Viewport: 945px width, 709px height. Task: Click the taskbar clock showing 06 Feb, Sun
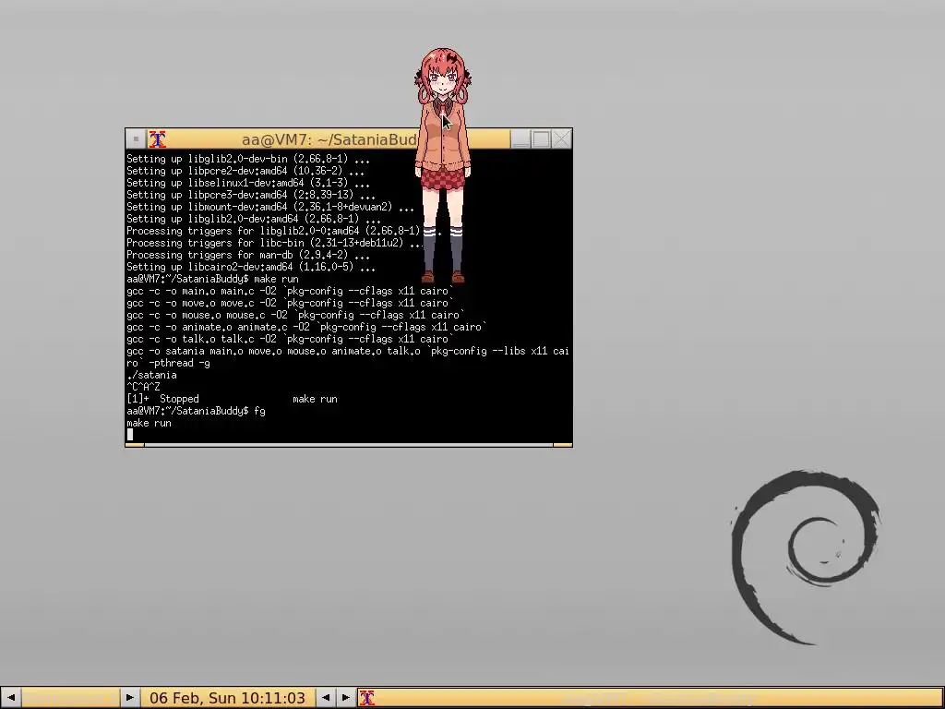pos(227,698)
